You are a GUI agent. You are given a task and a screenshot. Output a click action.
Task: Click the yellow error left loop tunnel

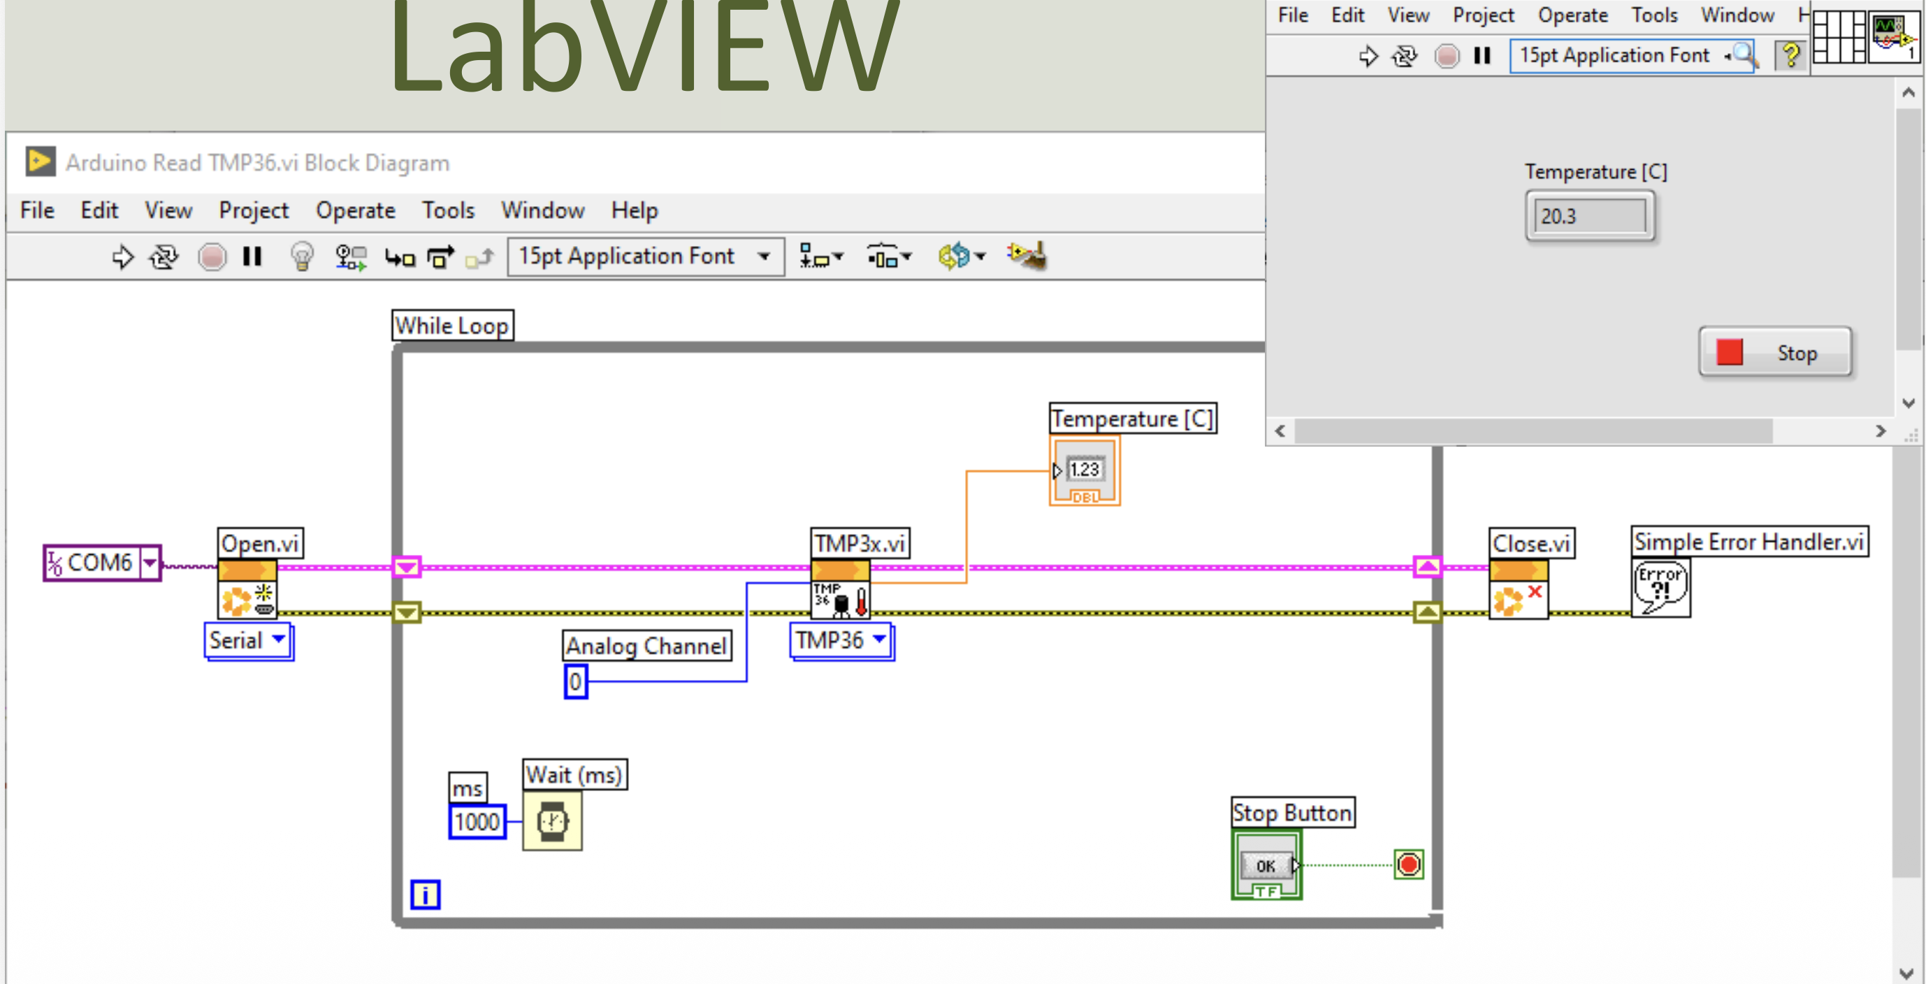(407, 613)
